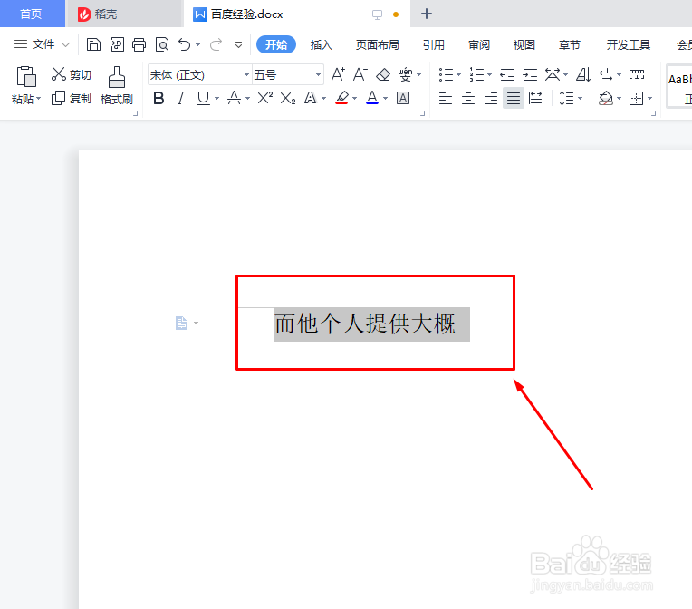The width and height of the screenshot is (692, 609).
Task: Toggle Underline formatting
Action: (x=203, y=98)
